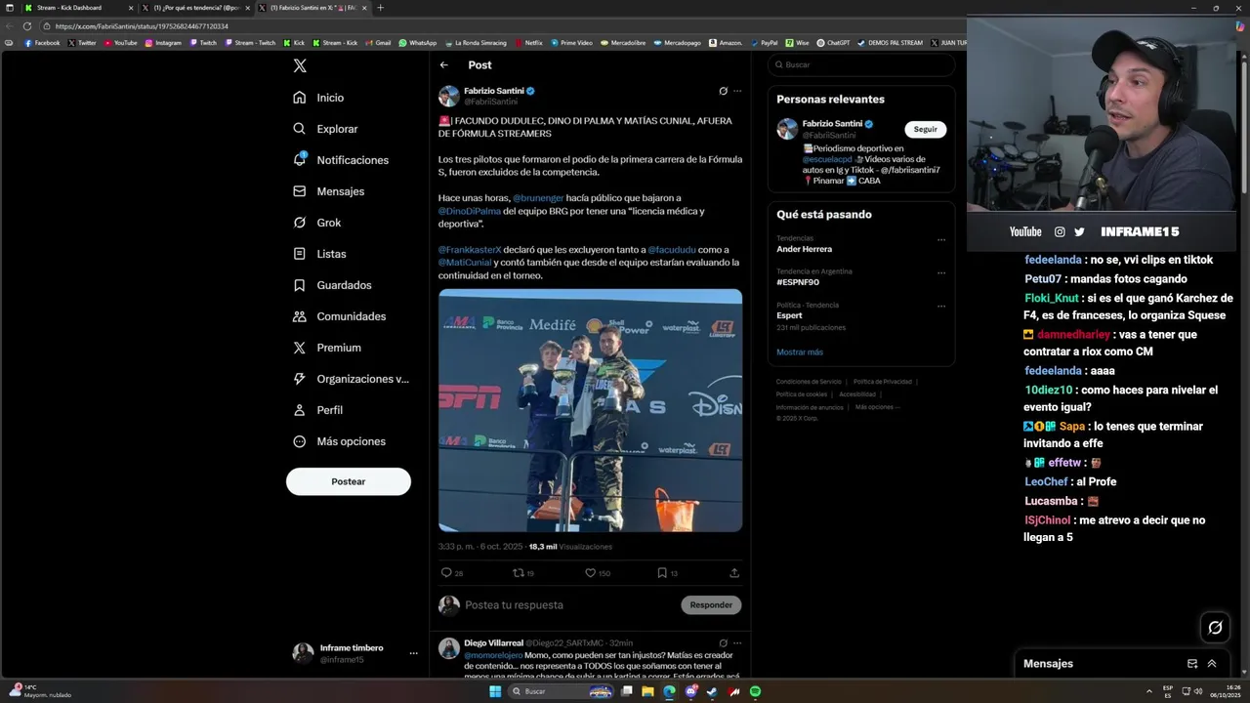Screen dimensions: 1250x703
Task: Open the Netflix bookmark
Action: [x=528, y=43]
